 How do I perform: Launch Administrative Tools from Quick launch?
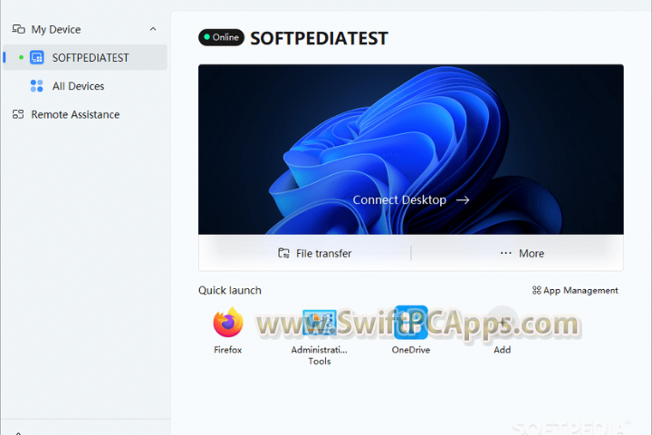pyautogui.click(x=320, y=323)
